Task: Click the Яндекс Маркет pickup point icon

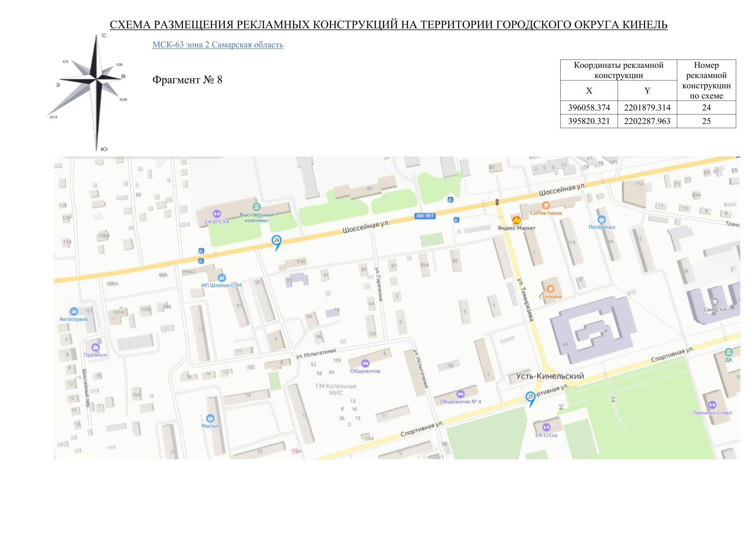Action: pyautogui.click(x=516, y=220)
